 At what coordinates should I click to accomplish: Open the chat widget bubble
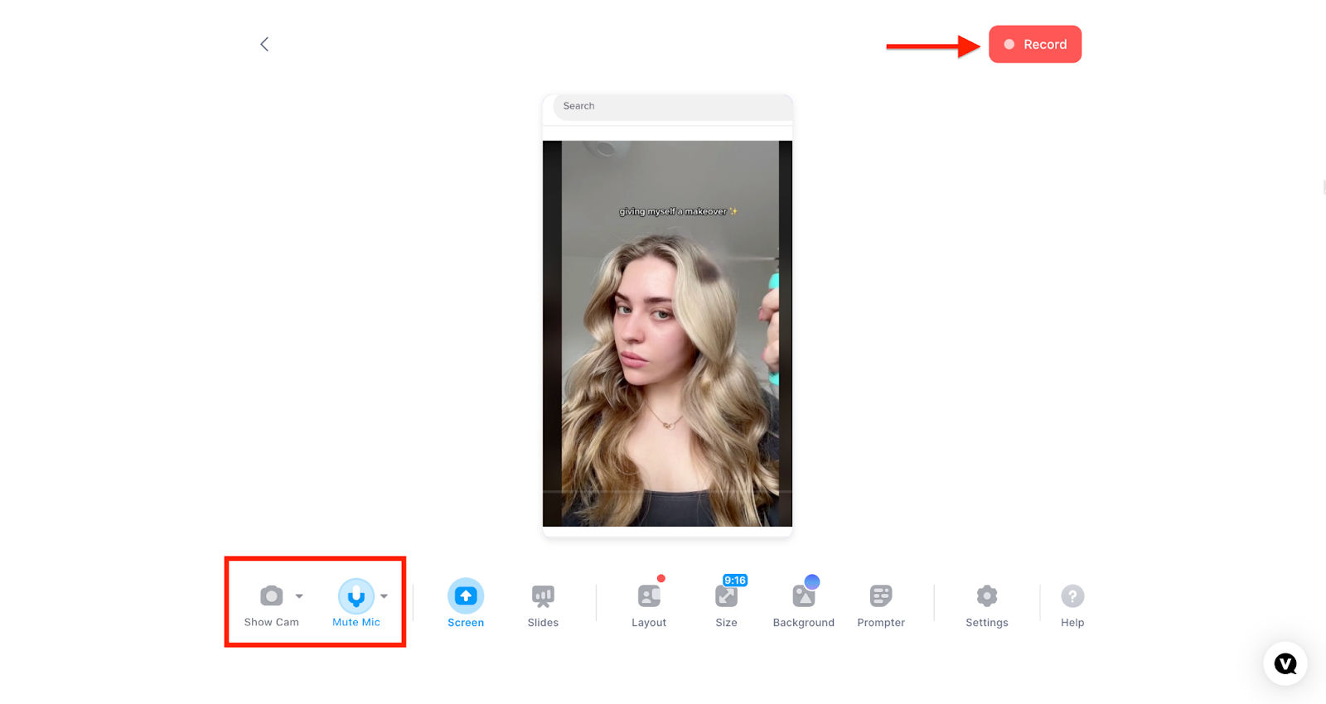tap(1285, 663)
